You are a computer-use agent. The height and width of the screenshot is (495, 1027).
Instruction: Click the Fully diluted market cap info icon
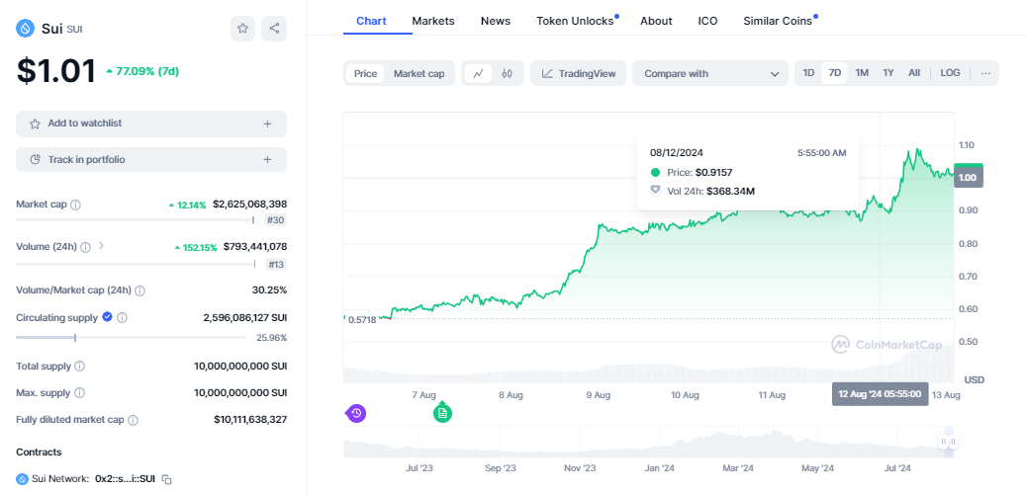pyautogui.click(x=133, y=420)
